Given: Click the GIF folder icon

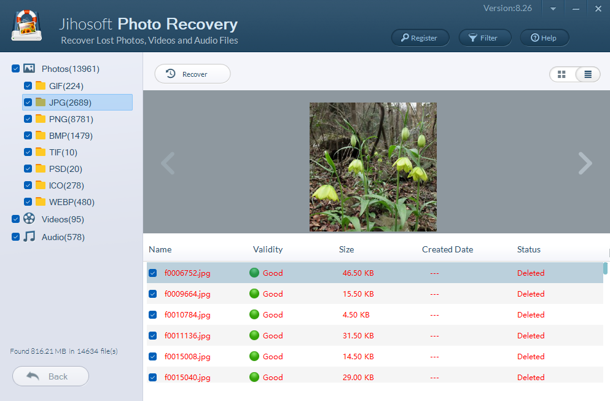Looking at the screenshot, I should pyautogui.click(x=41, y=85).
